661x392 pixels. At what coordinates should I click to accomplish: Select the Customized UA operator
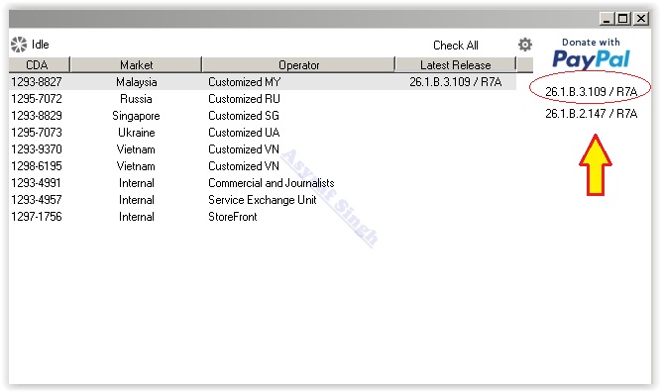pos(244,133)
